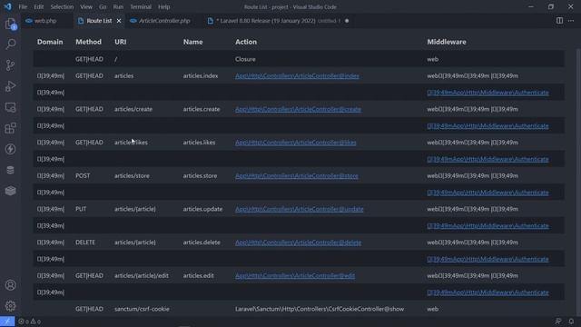
Task: Open the ArticleController@store action link
Action: [x=297, y=175]
